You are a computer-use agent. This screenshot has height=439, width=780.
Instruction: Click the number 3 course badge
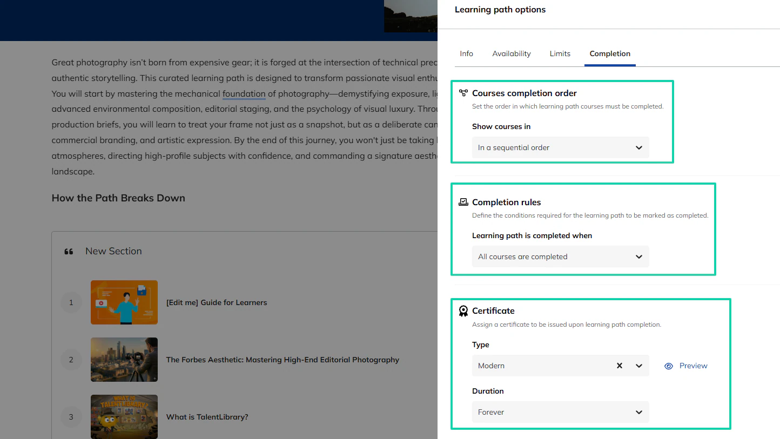(71, 417)
